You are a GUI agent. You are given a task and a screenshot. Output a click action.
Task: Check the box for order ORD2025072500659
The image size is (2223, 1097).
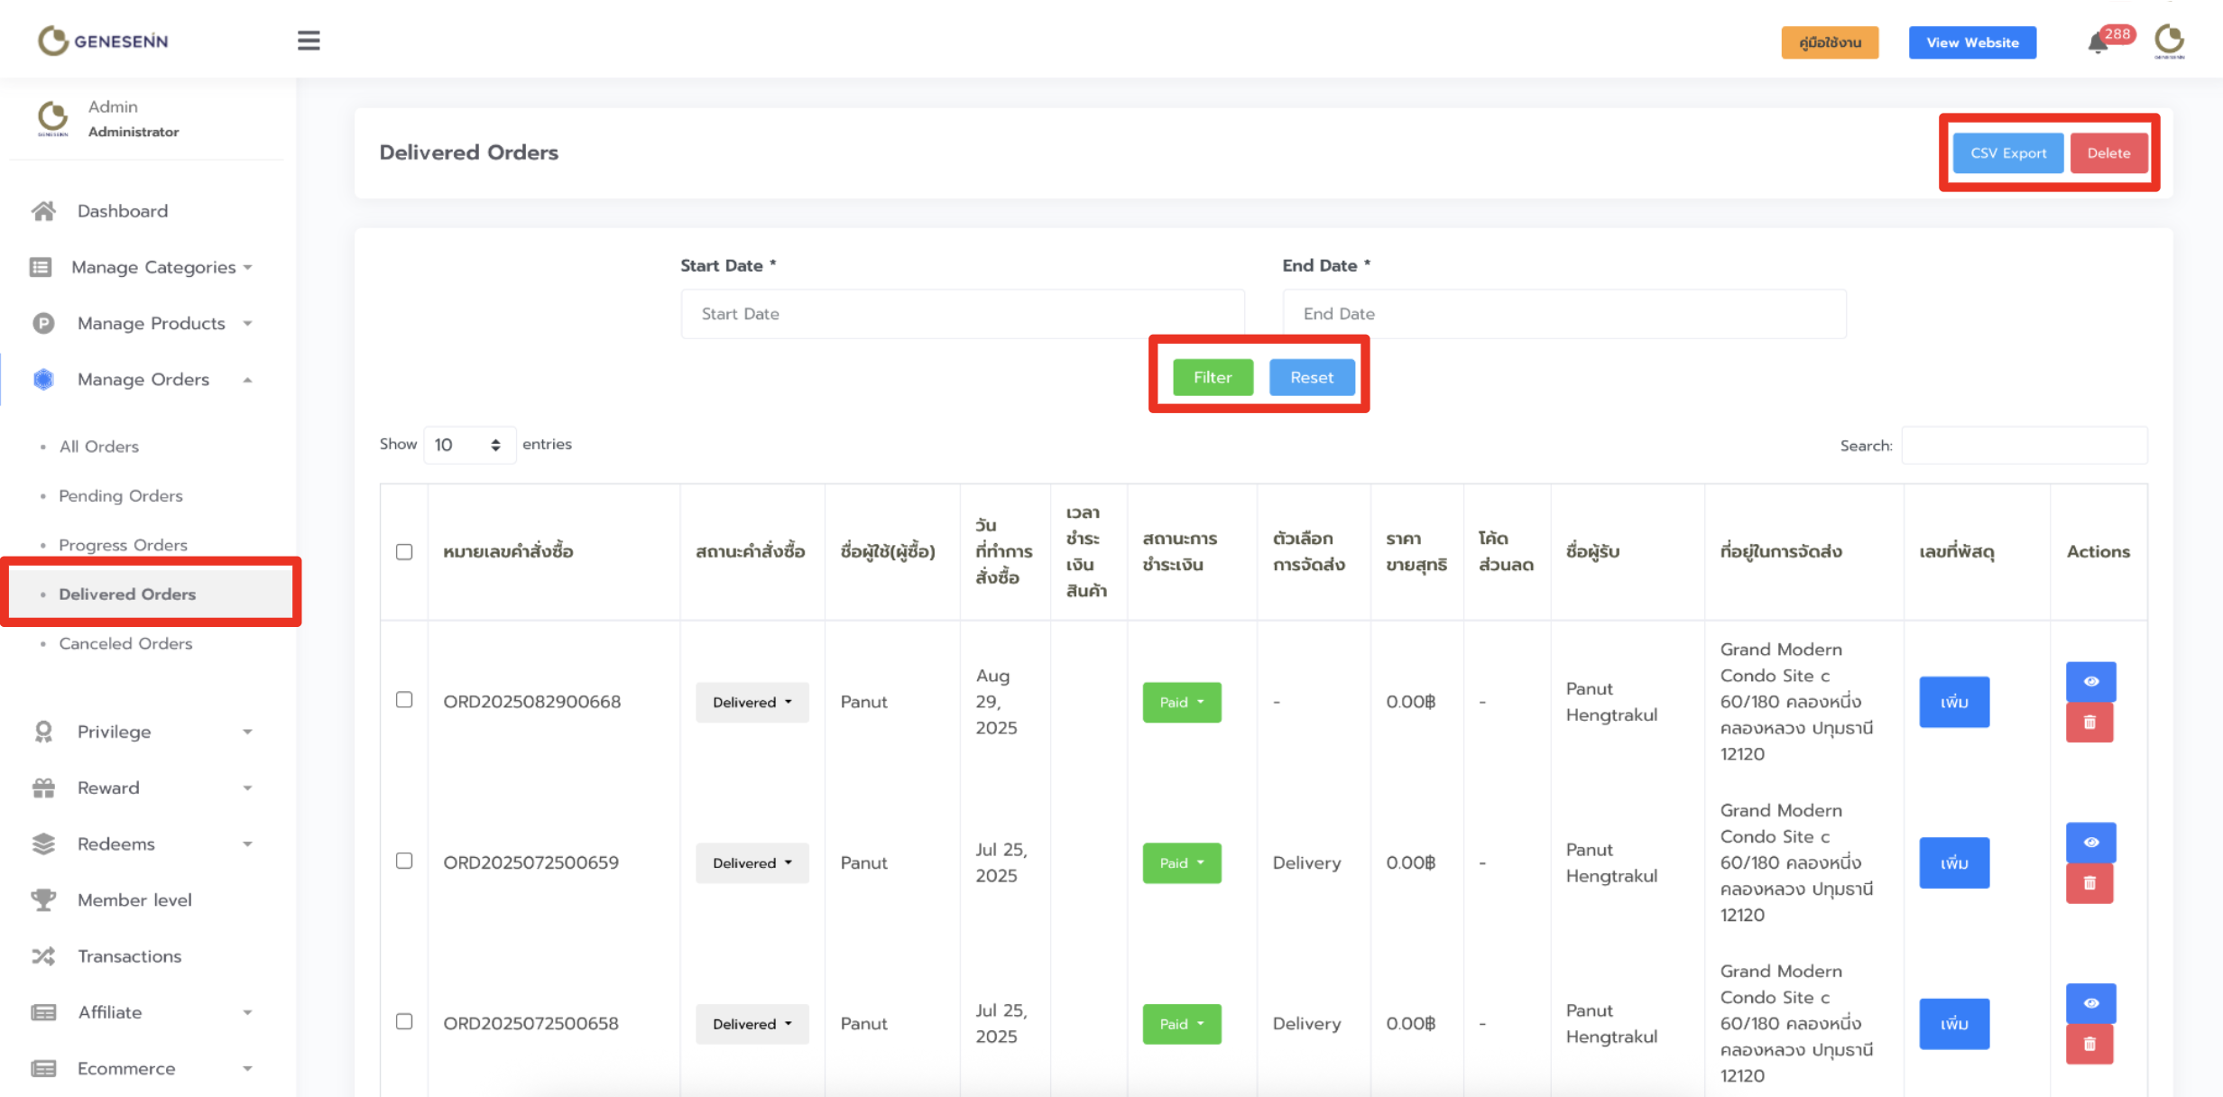point(404,861)
